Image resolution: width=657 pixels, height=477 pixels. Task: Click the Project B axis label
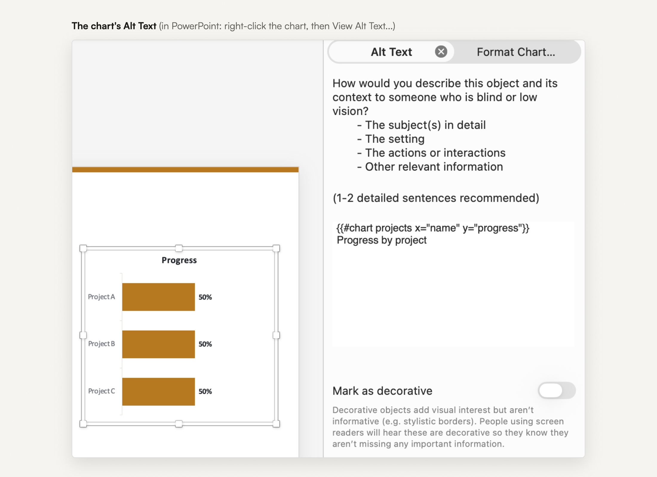[101, 344]
